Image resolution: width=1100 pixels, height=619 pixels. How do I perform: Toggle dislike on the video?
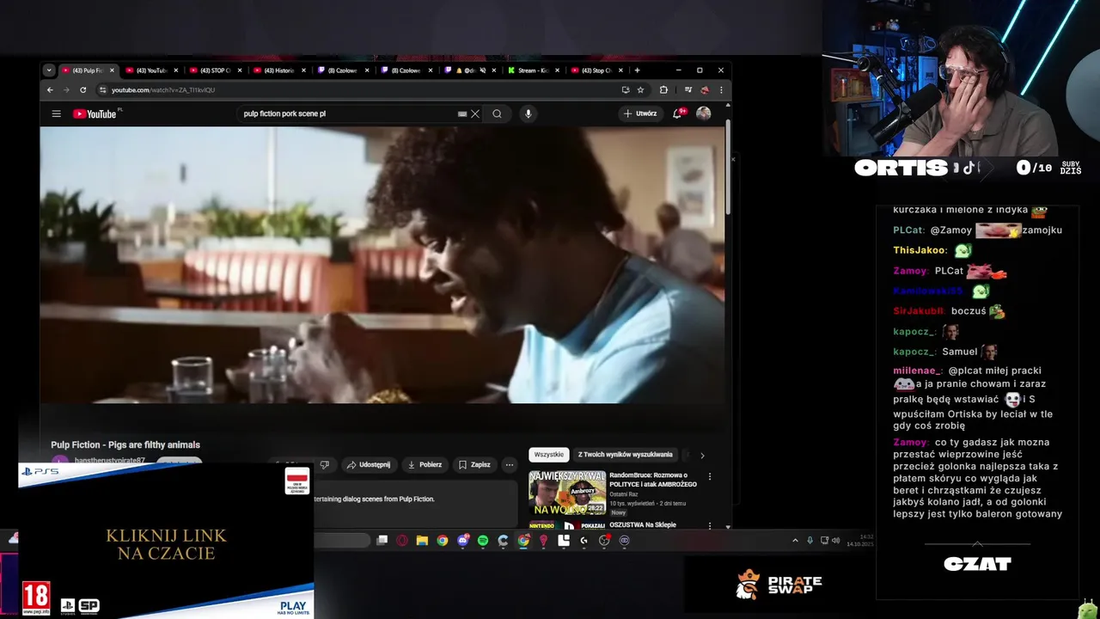(324, 465)
